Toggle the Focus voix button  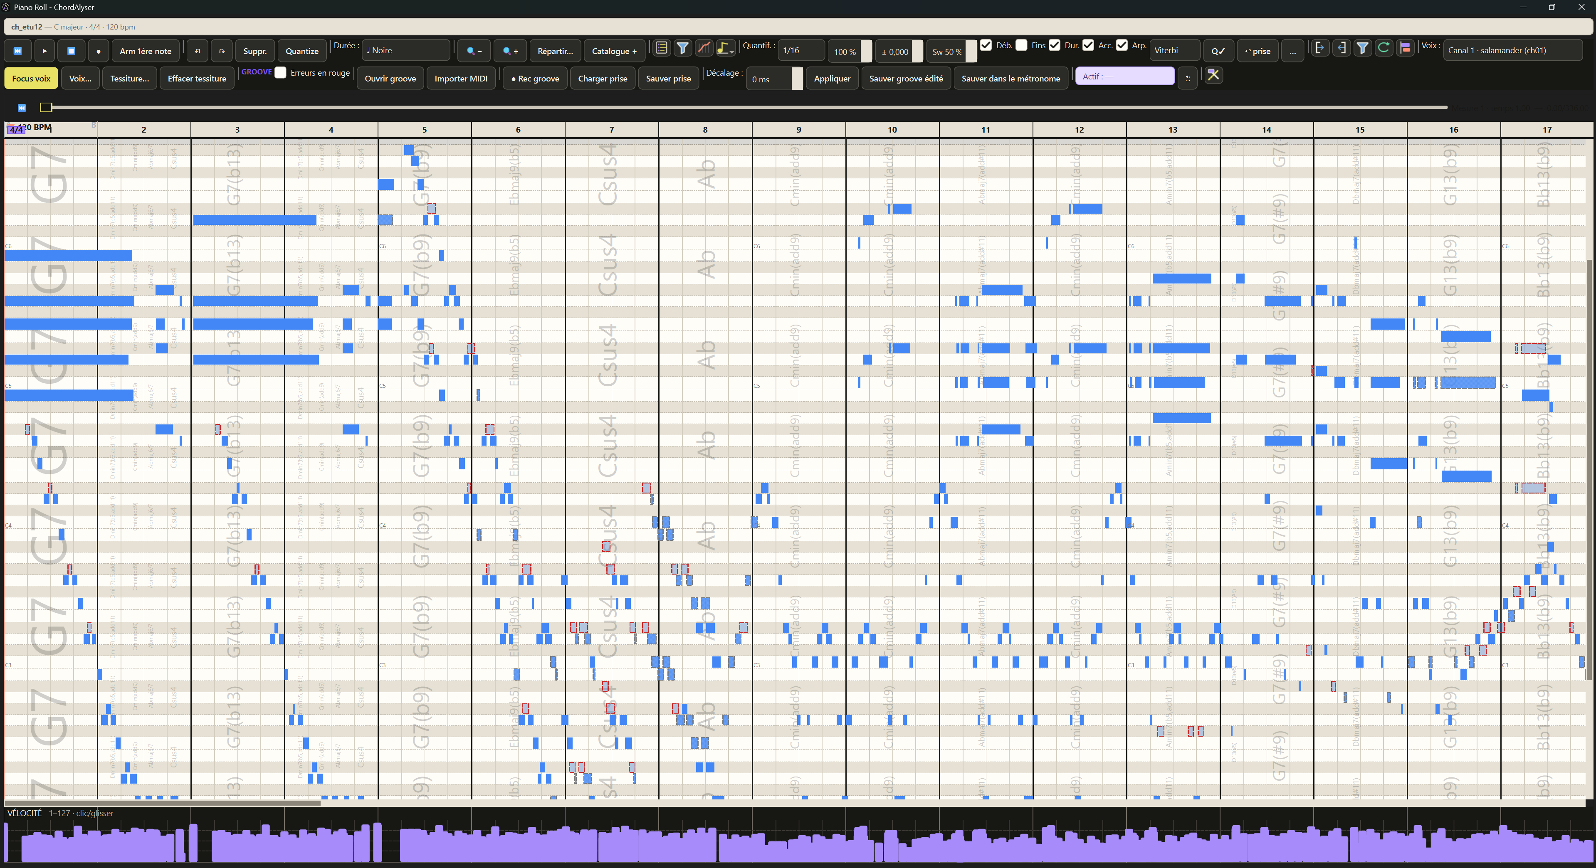(x=31, y=78)
